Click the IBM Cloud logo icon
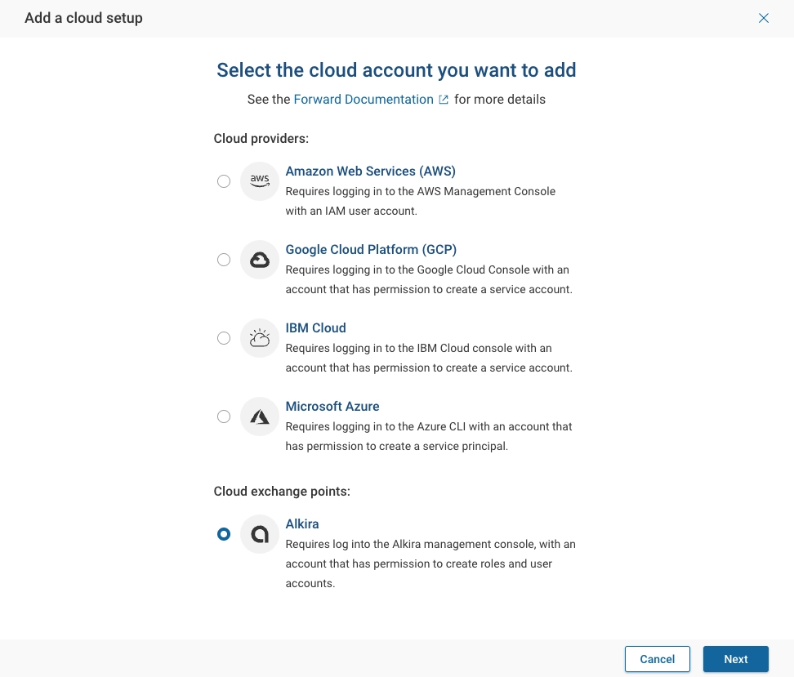 click(259, 338)
